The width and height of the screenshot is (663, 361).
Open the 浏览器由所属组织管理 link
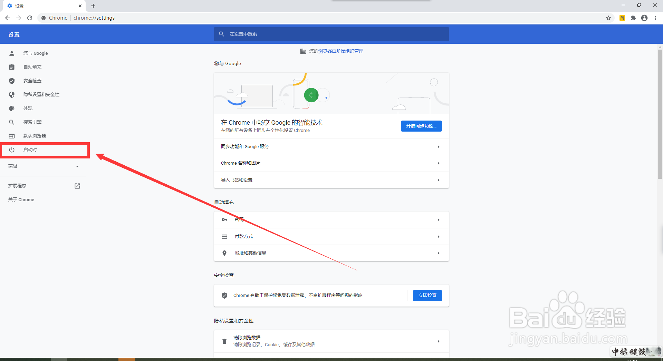pos(340,51)
